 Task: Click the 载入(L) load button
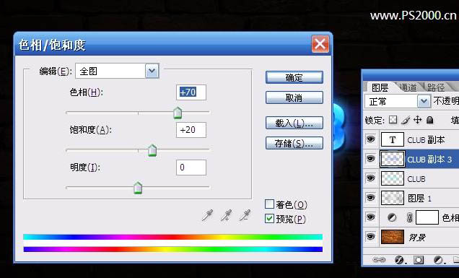point(294,123)
